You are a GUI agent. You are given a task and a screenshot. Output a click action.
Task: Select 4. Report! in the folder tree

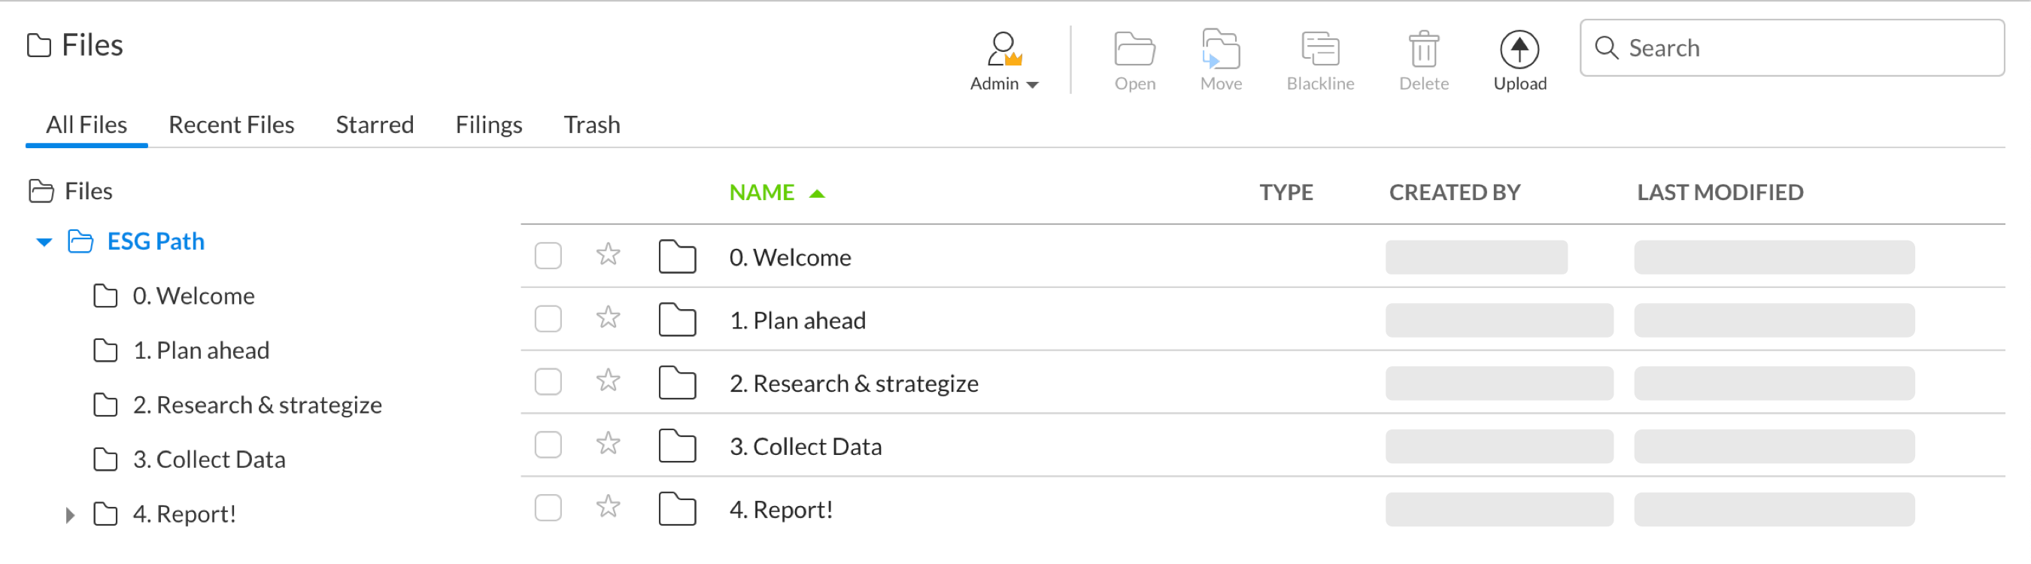184,514
